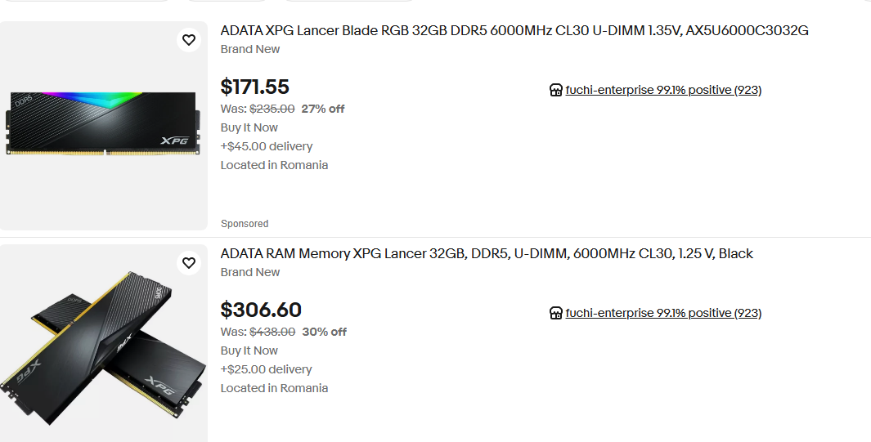871x442 pixels.
Task: Open the ADATA RAM Memory XPG Lancer title
Action: coord(487,254)
